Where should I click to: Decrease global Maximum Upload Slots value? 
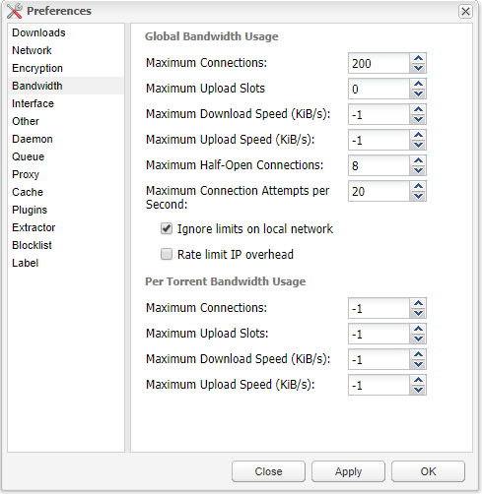pyautogui.click(x=418, y=93)
